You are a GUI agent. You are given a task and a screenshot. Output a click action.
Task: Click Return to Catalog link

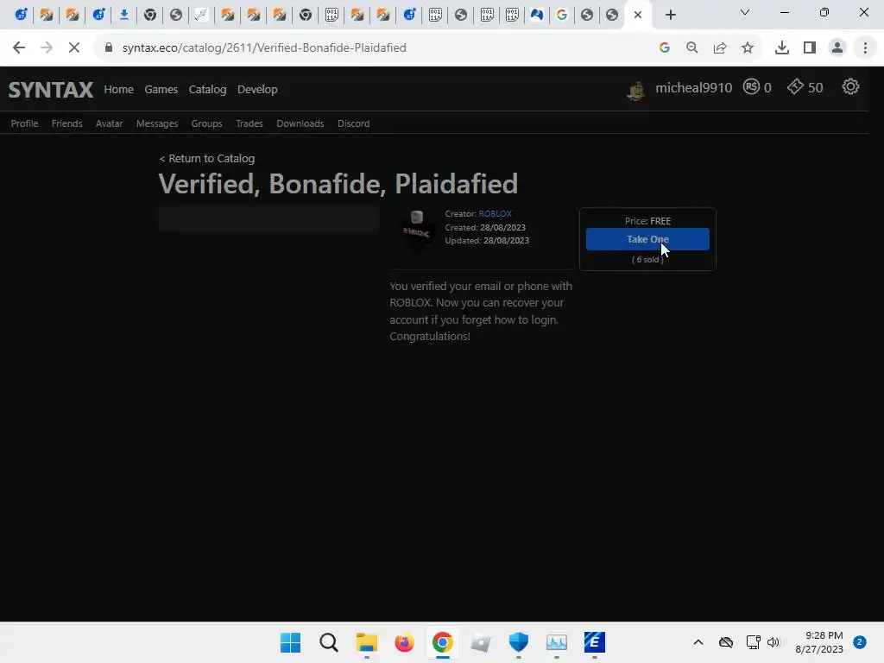207,159
